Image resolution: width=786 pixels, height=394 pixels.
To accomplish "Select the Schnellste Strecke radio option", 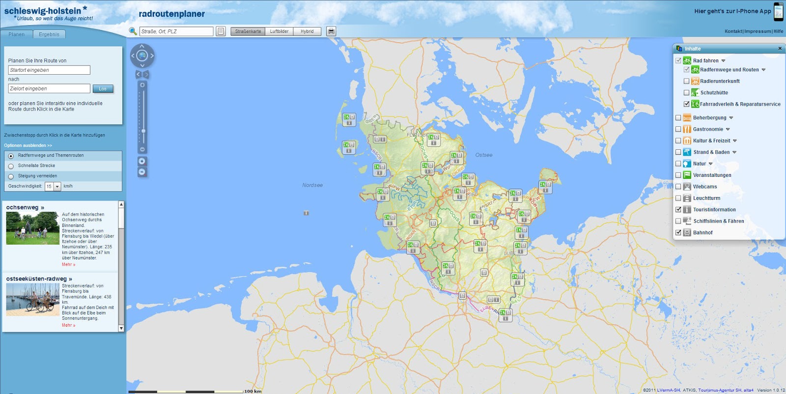I will (x=11, y=166).
